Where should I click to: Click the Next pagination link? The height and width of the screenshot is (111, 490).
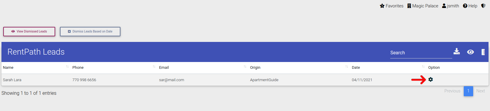(x=481, y=91)
